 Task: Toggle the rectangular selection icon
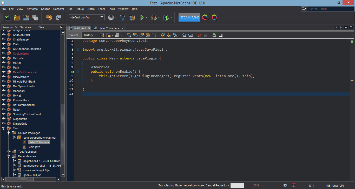pos(154,35)
